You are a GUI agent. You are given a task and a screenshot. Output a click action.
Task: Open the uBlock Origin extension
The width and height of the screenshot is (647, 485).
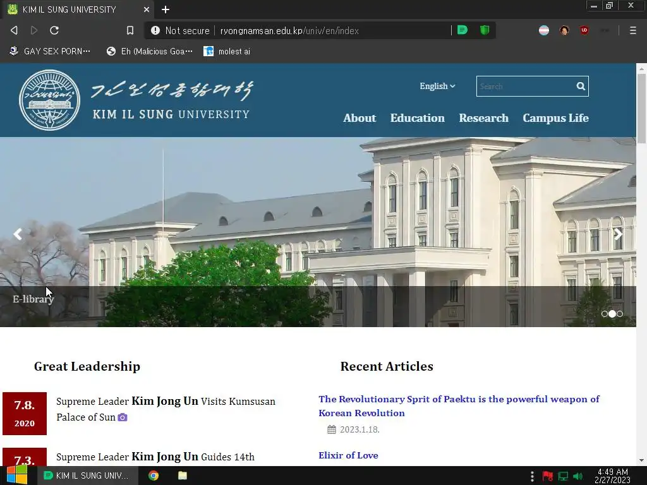pos(584,30)
